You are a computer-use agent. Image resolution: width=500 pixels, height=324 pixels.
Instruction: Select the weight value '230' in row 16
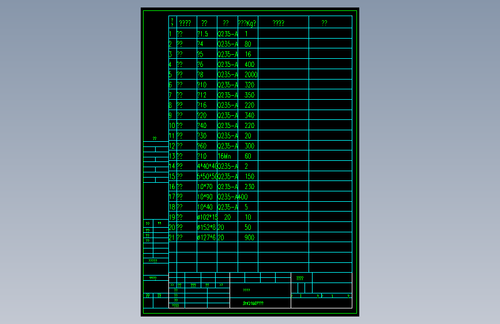[249, 187]
